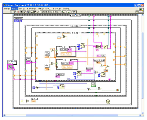Viewport: 147px width, 120px height.
Task: Click the vertical scrollbar down arrow
Action: pyautogui.click(x=142, y=113)
